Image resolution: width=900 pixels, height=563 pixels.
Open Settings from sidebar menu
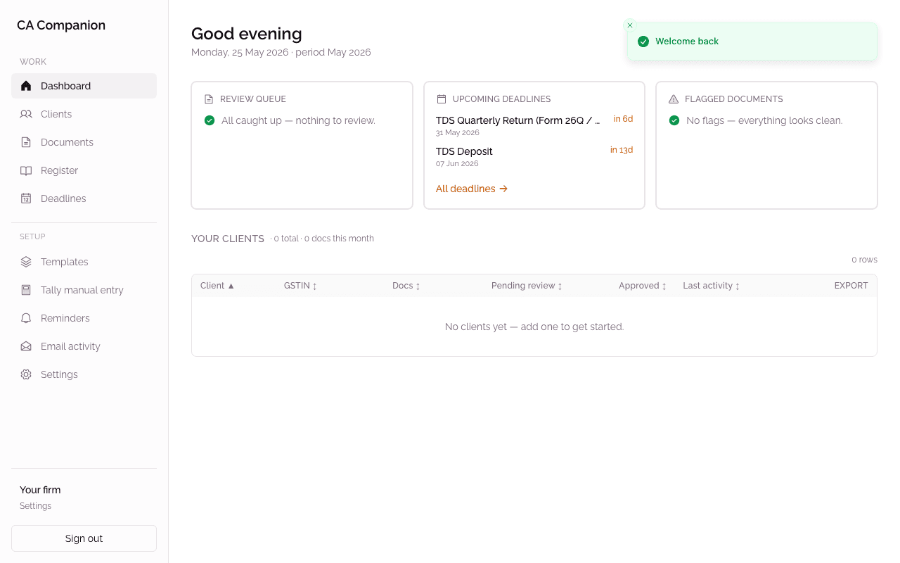(84, 374)
